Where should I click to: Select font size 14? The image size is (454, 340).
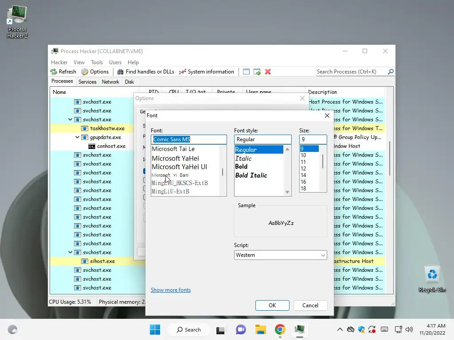pyautogui.click(x=303, y=175)
